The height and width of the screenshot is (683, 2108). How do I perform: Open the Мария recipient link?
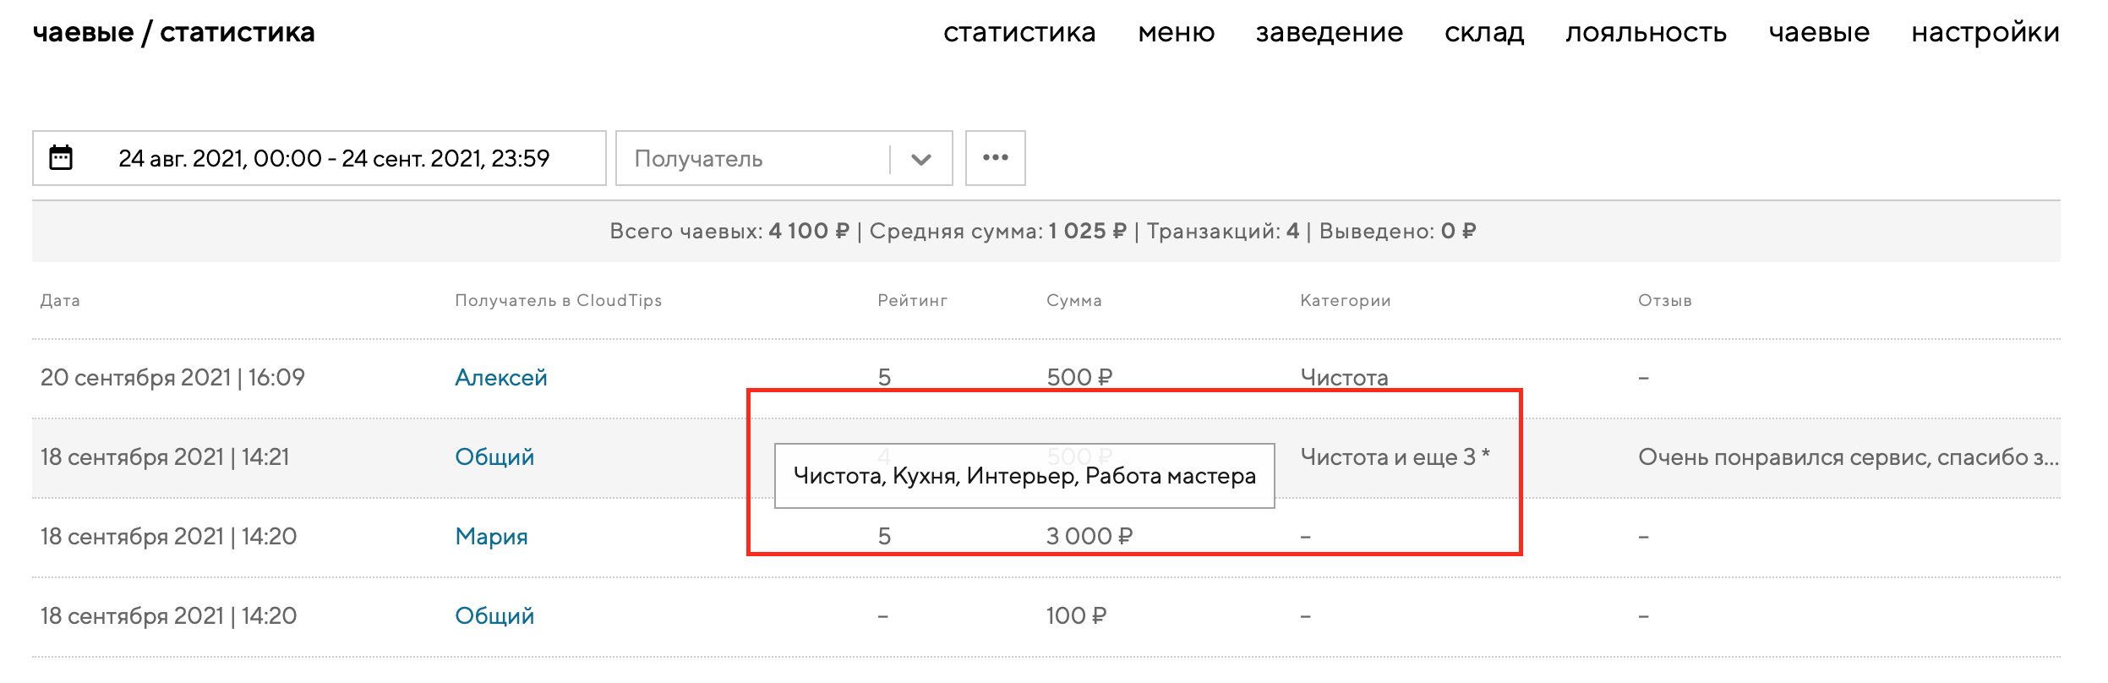point(491,537)
